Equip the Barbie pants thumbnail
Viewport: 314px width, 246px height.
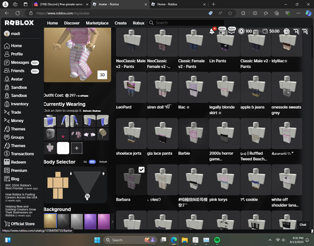coord(193,133)
